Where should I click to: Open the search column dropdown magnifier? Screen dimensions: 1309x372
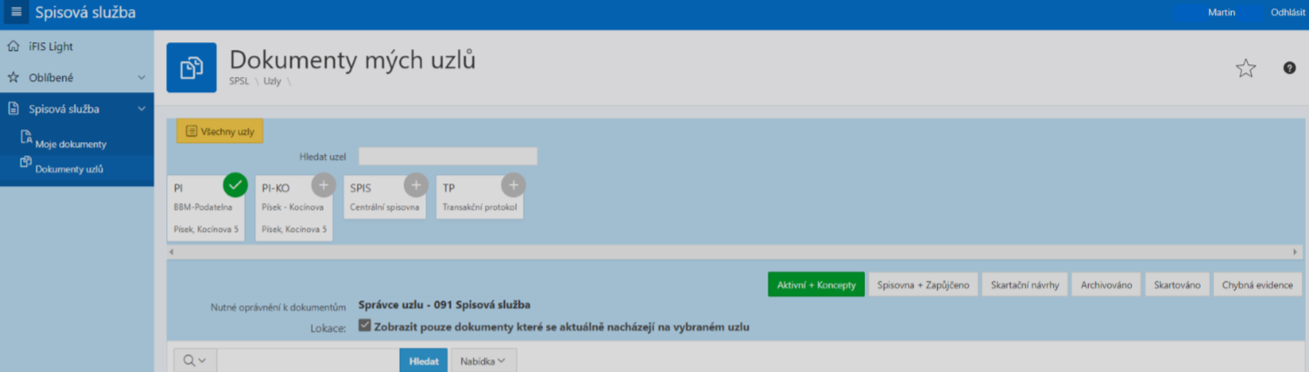point(195,361)
